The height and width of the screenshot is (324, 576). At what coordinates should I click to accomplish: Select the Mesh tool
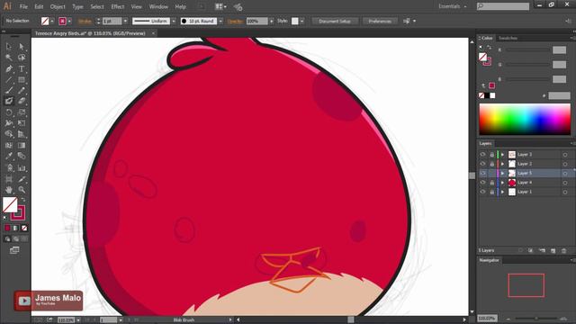(x=9, y=146)
